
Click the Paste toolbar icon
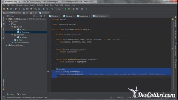tap(31, 9)
